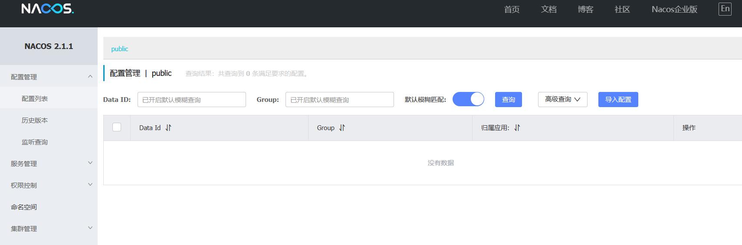This screenshot has height=245, width=742.
Task: Open the 高级查询 dropdown
Action: (x=562, y=99)
